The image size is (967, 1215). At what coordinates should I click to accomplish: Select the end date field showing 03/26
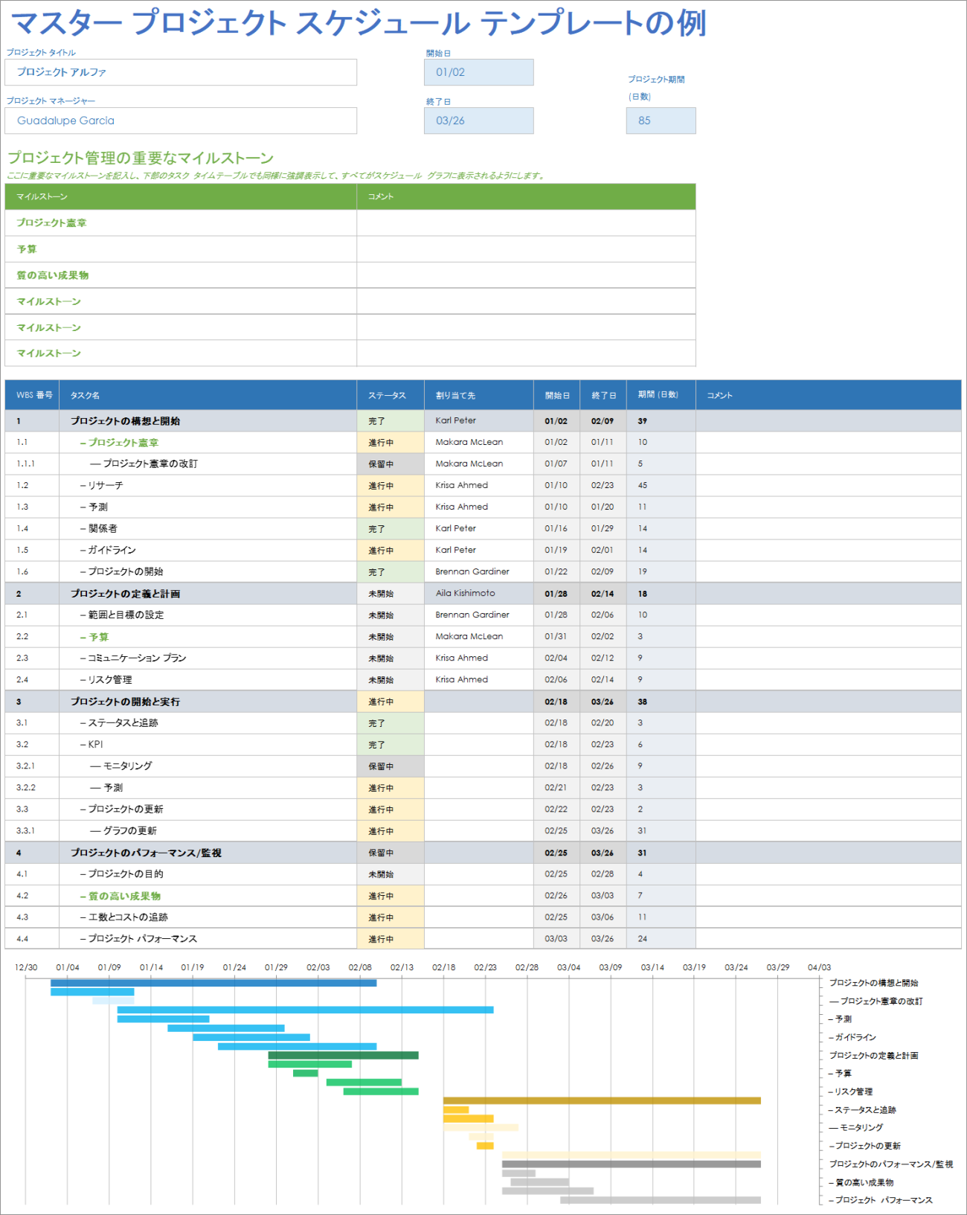478,121
